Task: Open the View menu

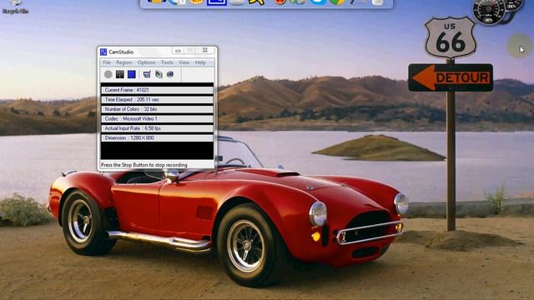Action: tap(184, 62)
